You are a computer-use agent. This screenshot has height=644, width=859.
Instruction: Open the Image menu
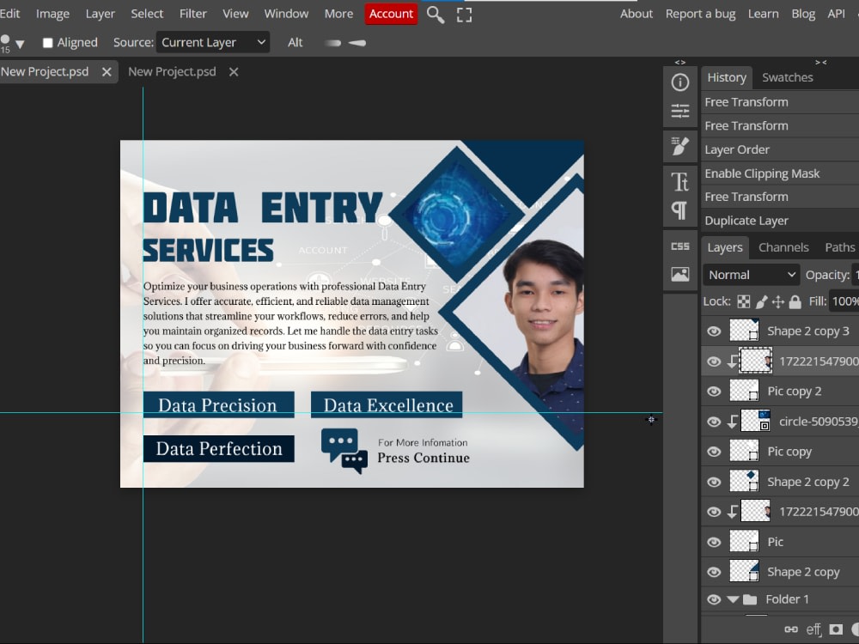52,14
